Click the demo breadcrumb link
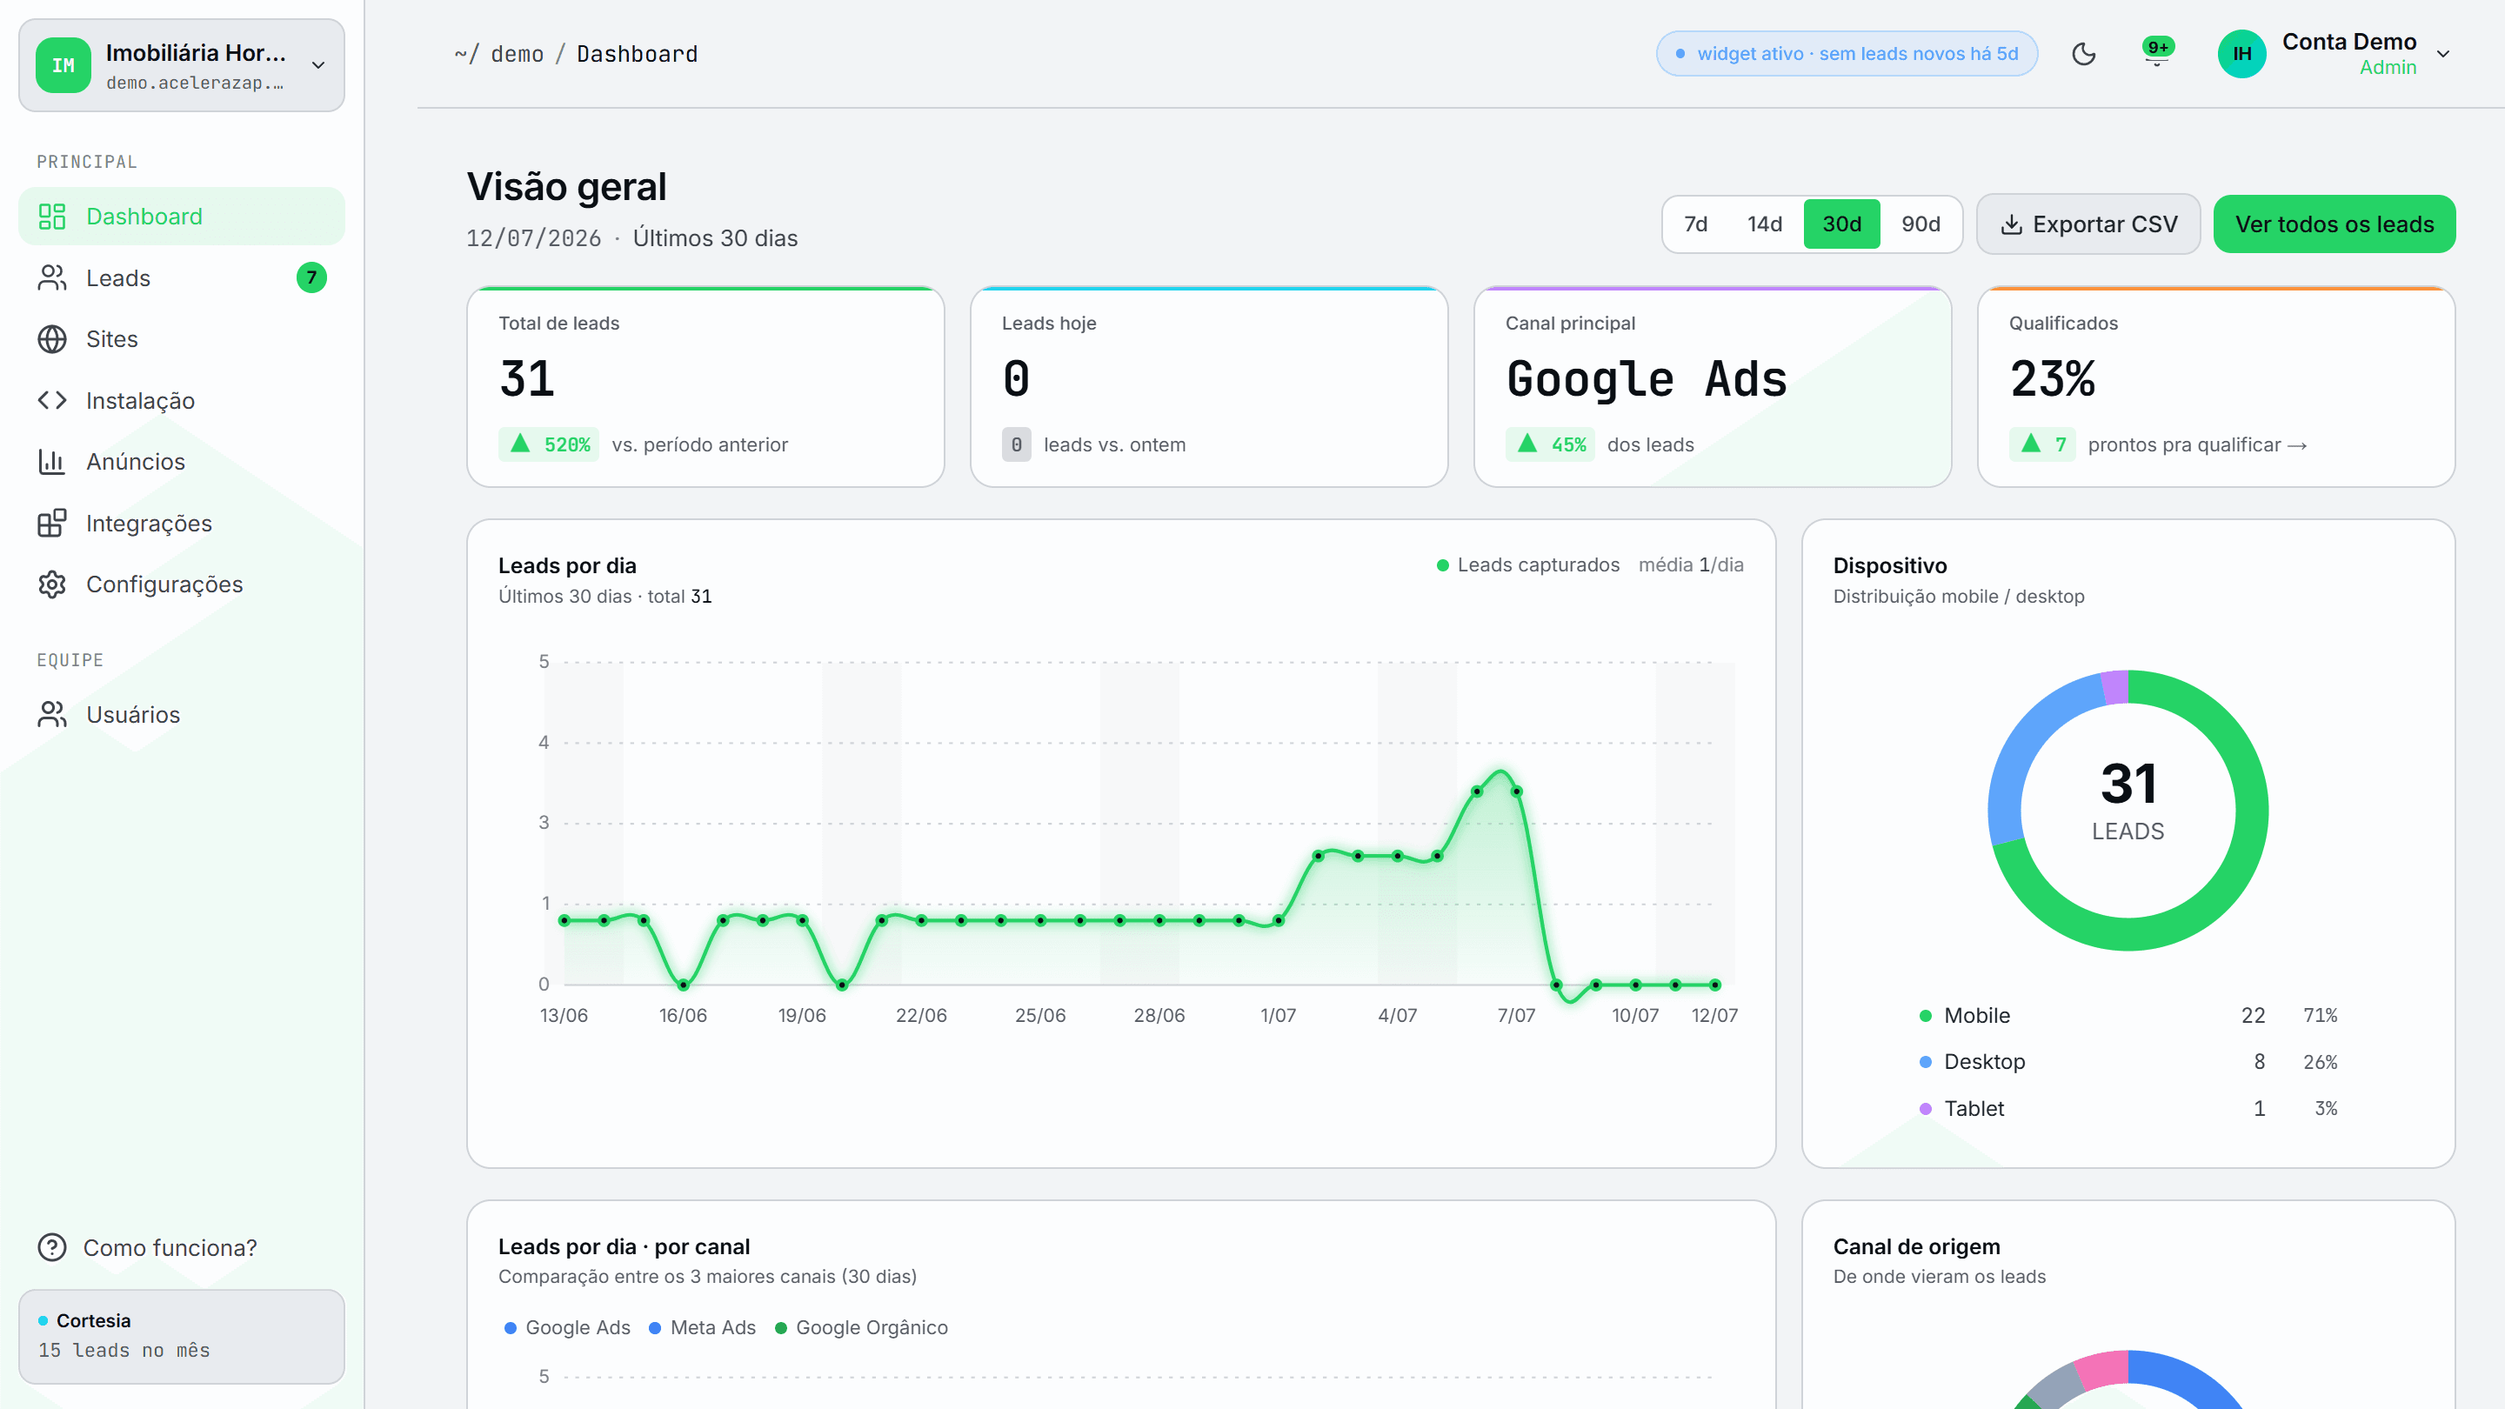 518,53
